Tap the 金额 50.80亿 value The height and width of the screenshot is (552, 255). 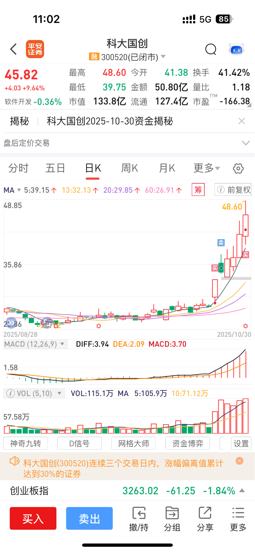coord(171,87)
